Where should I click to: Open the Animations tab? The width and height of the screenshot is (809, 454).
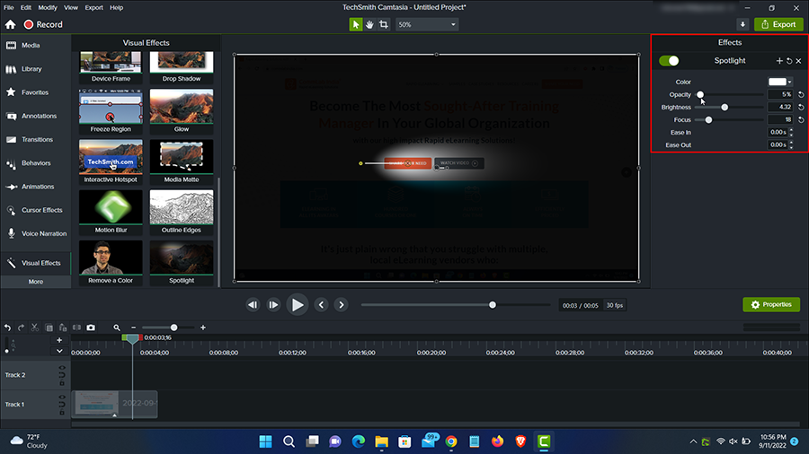click(35, 187)
